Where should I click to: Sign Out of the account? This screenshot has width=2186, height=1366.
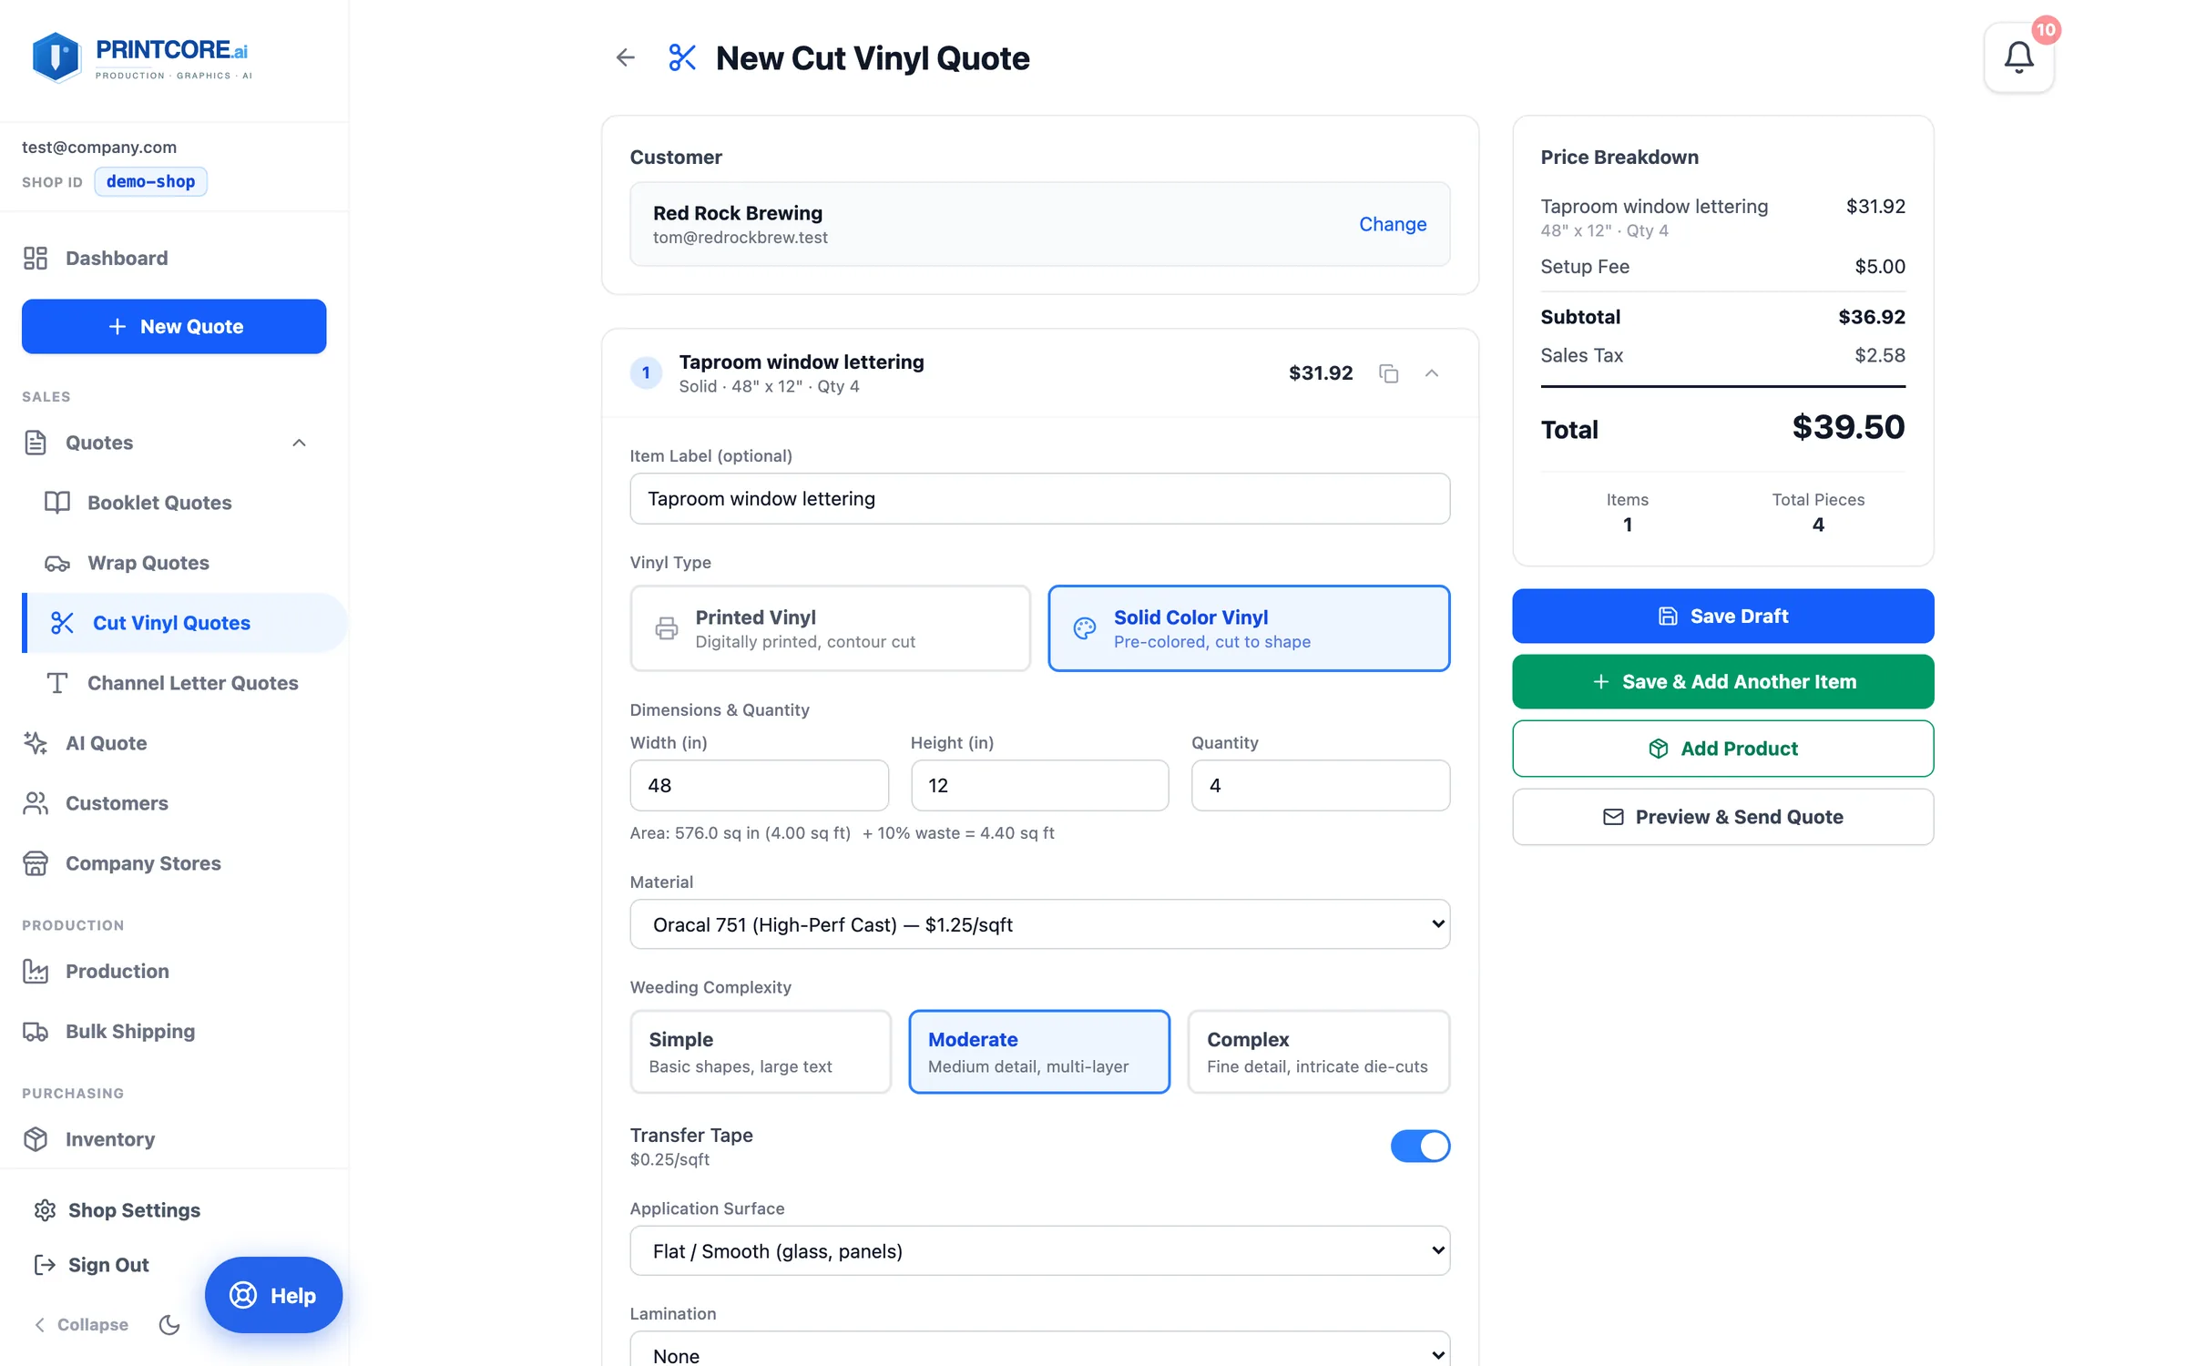(x=91, y=1265)
